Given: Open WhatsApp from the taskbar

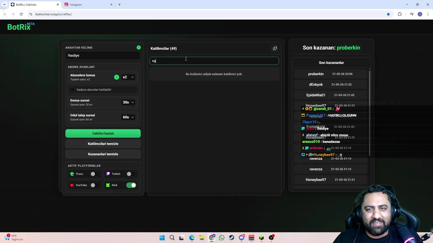Looking at the screenshot, I should 222,238.
